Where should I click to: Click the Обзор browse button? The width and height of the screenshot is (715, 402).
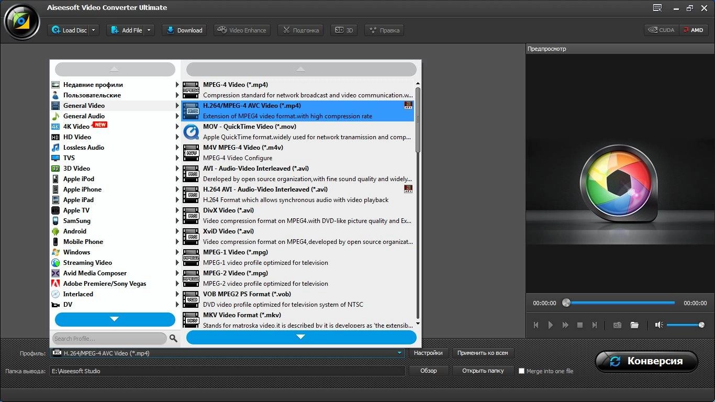point(428,371)
